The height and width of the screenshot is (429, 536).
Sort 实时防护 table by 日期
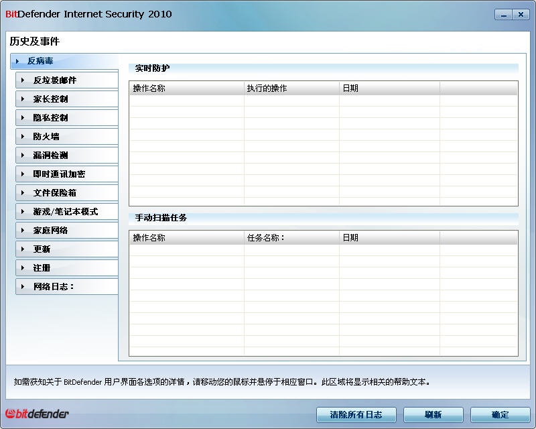tap(389, 88)
